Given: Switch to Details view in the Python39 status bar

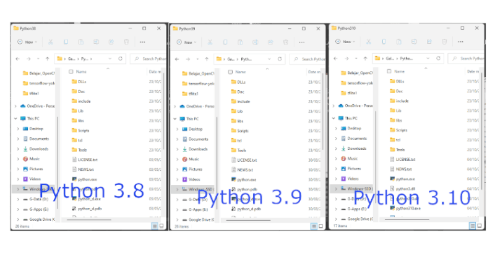Looking at the screenshot, I should point(314,226).
